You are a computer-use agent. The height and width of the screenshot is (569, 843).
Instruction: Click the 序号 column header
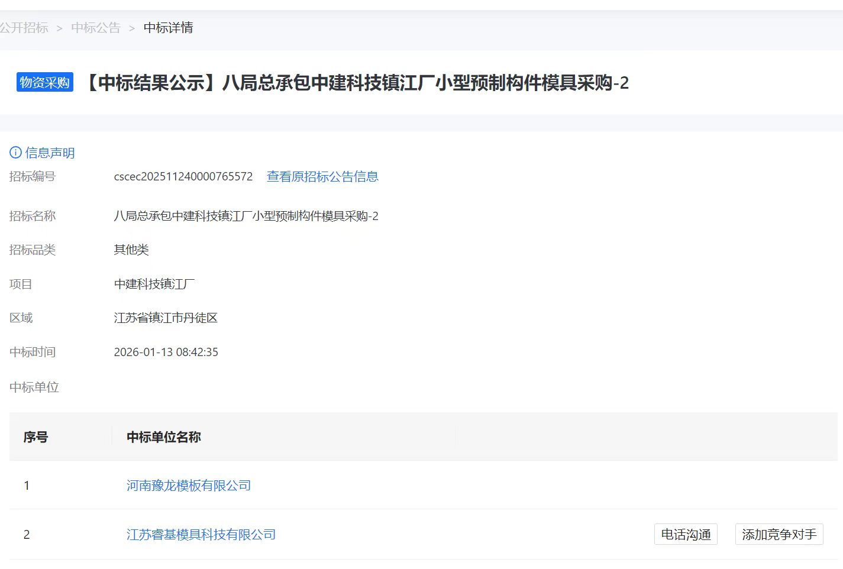click(35, 437)
